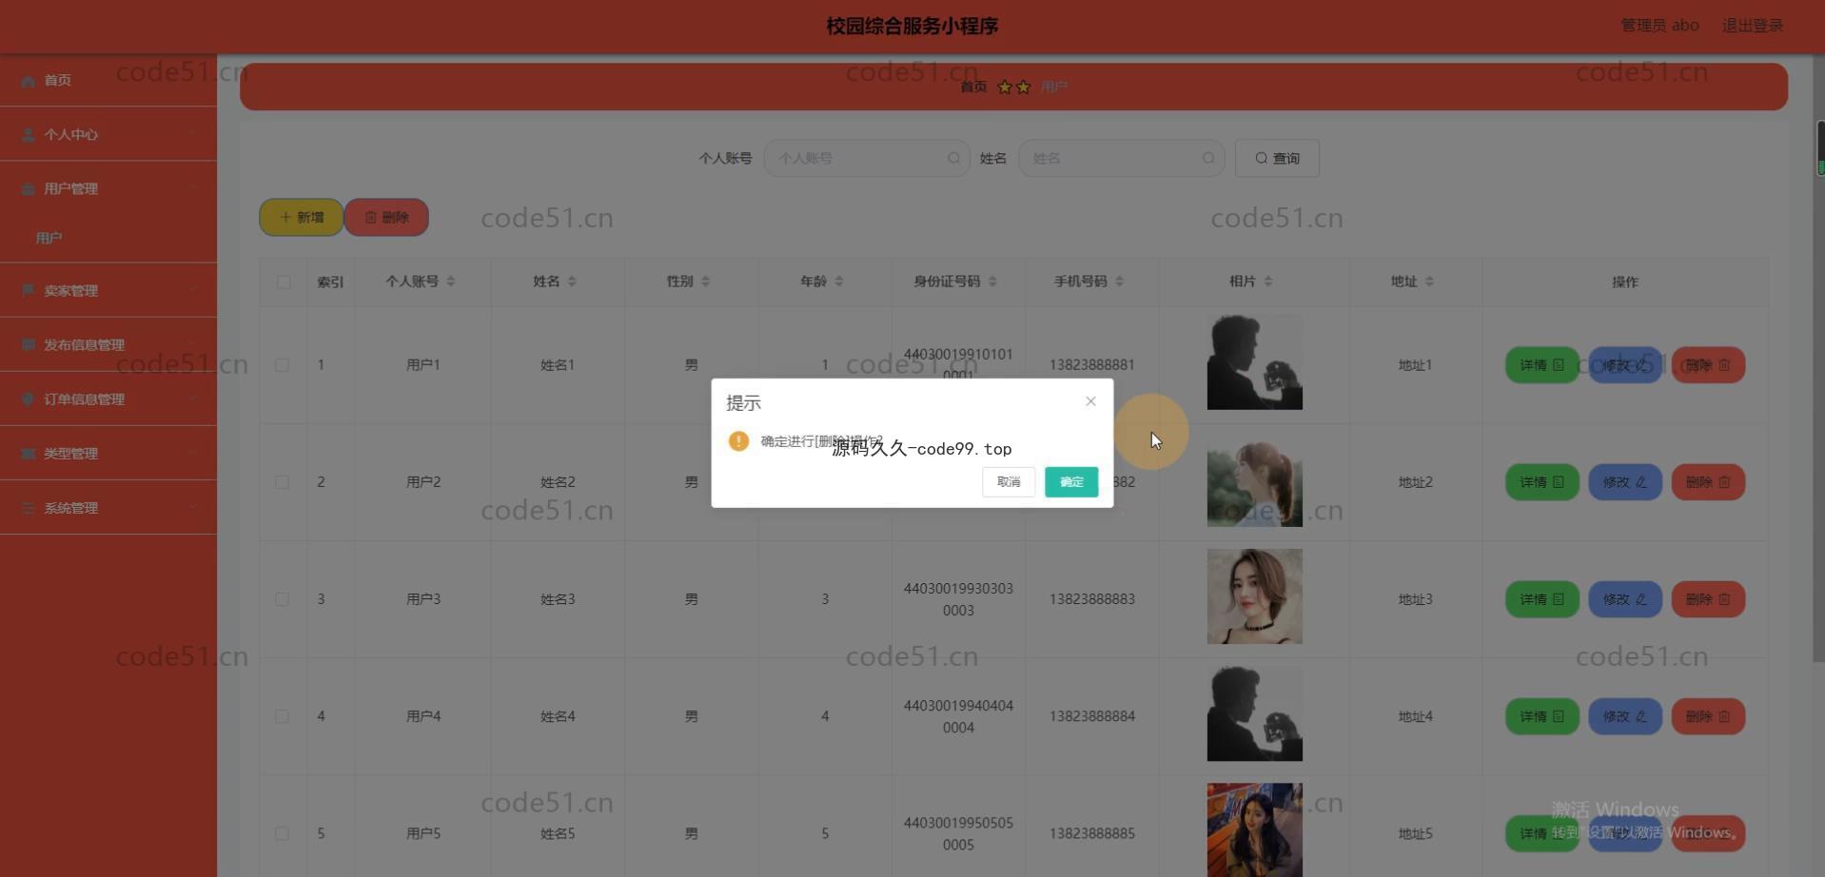Open 详情 for 用户3

pos(1541,599)
